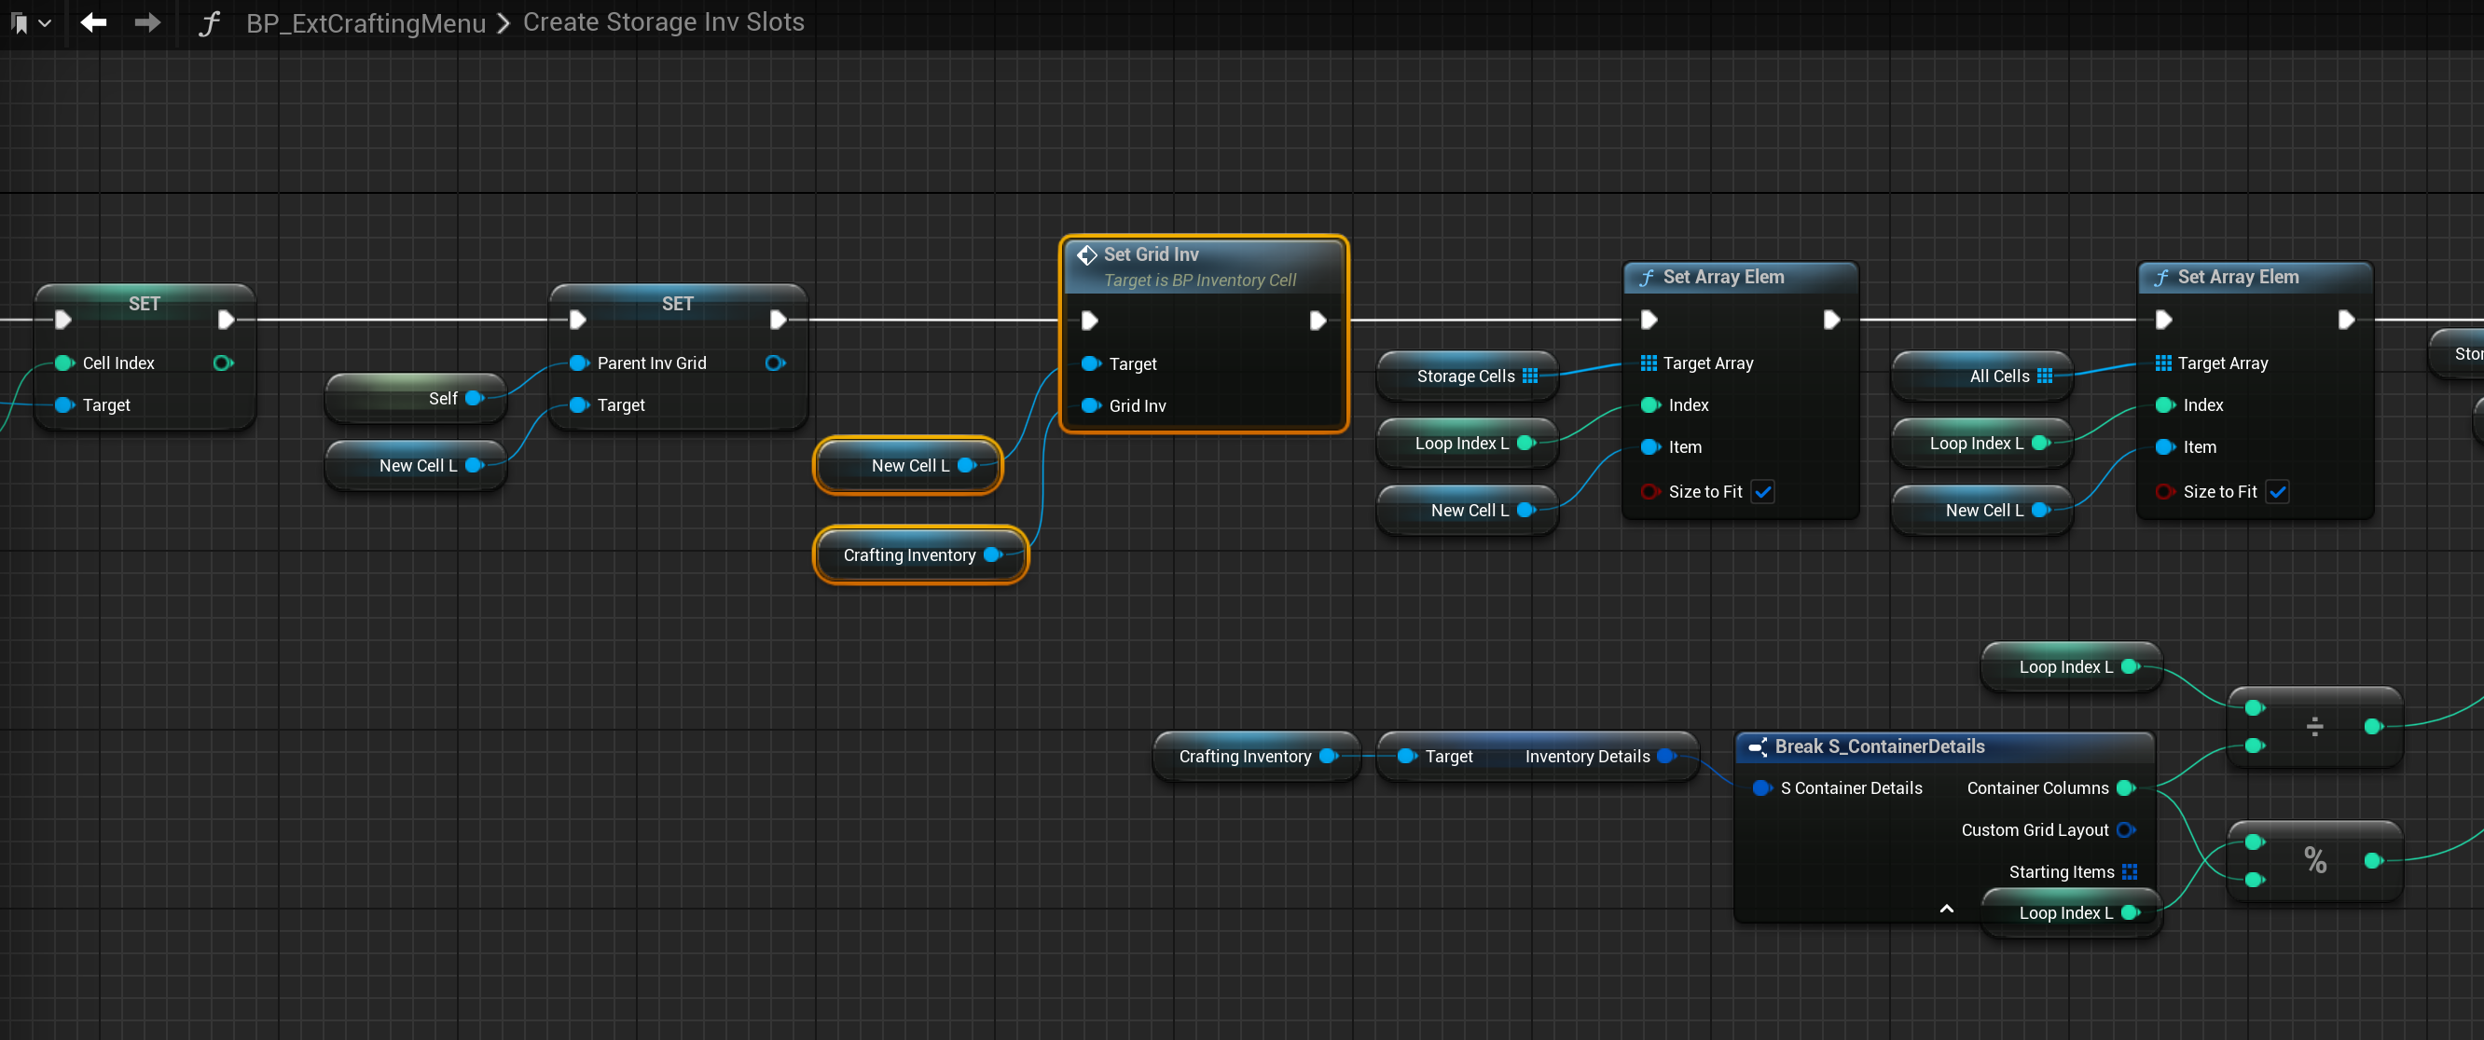
Task: Toggle Size to Fit on the second Set Array Elem
Action: (2277, 491)
